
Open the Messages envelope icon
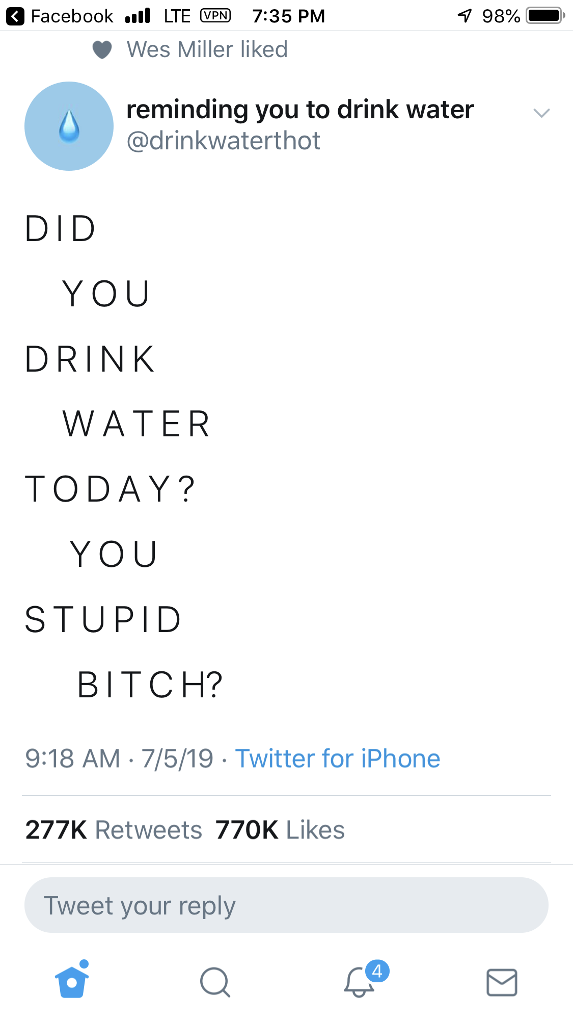[x=502, y=982]
